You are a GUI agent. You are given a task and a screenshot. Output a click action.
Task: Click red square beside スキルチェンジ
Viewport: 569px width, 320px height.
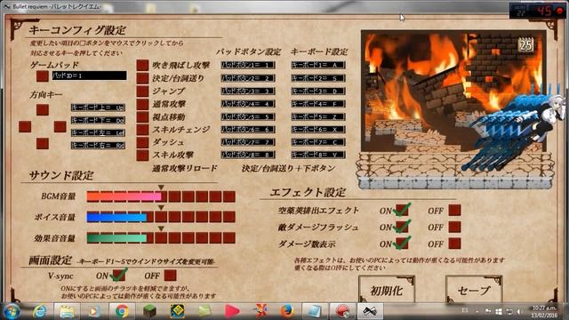pos(142,129)
